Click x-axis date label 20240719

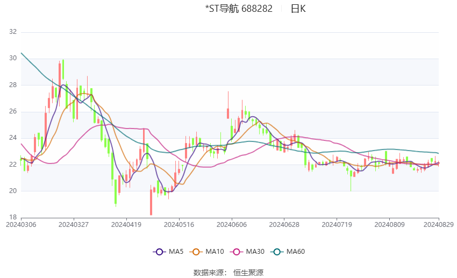[x=337, y=225]
